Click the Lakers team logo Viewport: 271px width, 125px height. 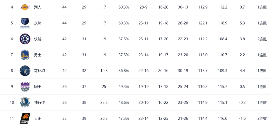[x=25, y=7]
